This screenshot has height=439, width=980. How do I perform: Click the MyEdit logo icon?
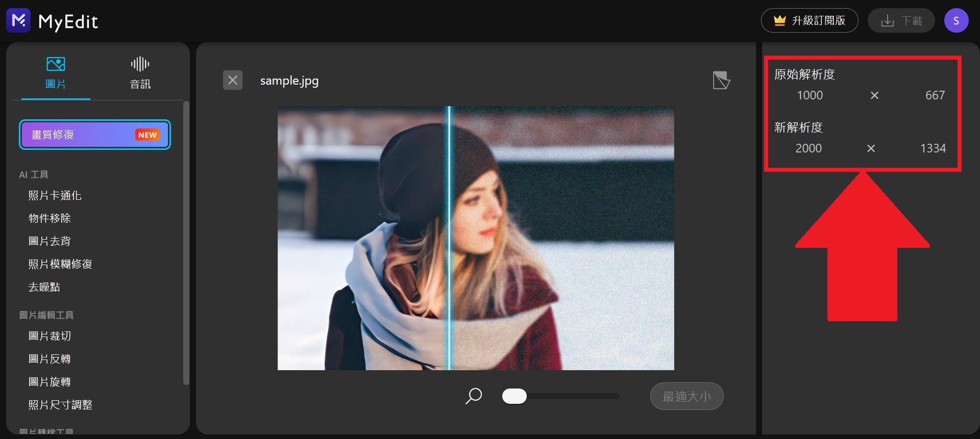tap(18, 20)
